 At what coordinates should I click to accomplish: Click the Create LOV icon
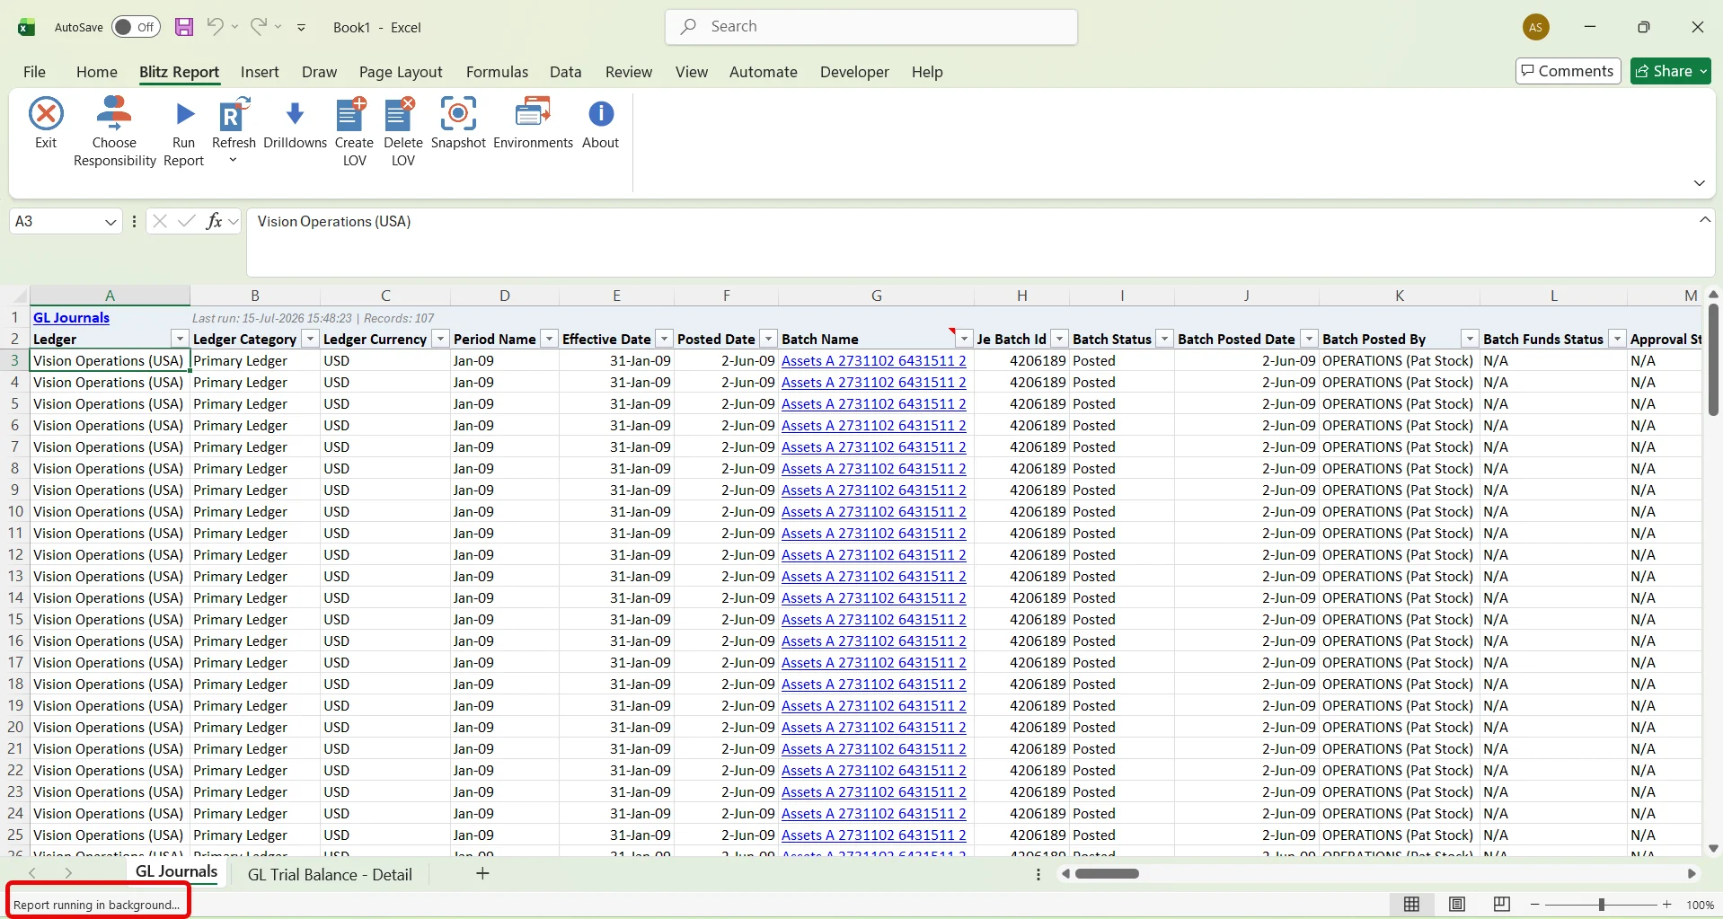click(x=351, y=114)
